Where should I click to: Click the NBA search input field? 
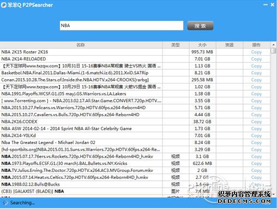[x=122, y=26]
